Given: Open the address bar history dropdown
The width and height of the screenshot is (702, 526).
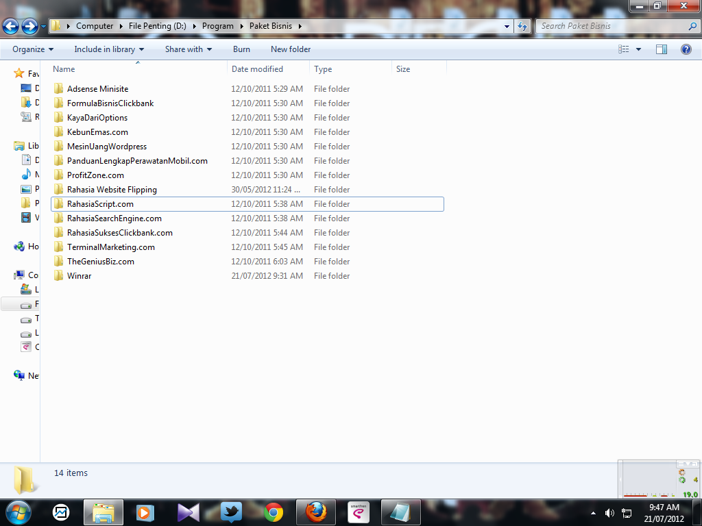Looking at the screenshot, I should [x=507, y=27].
